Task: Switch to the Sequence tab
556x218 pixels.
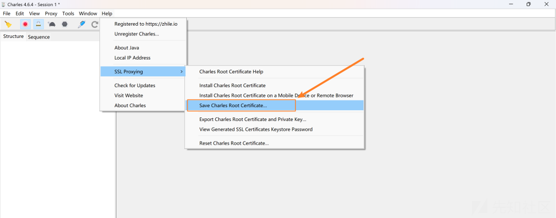Action: point(39,37)
